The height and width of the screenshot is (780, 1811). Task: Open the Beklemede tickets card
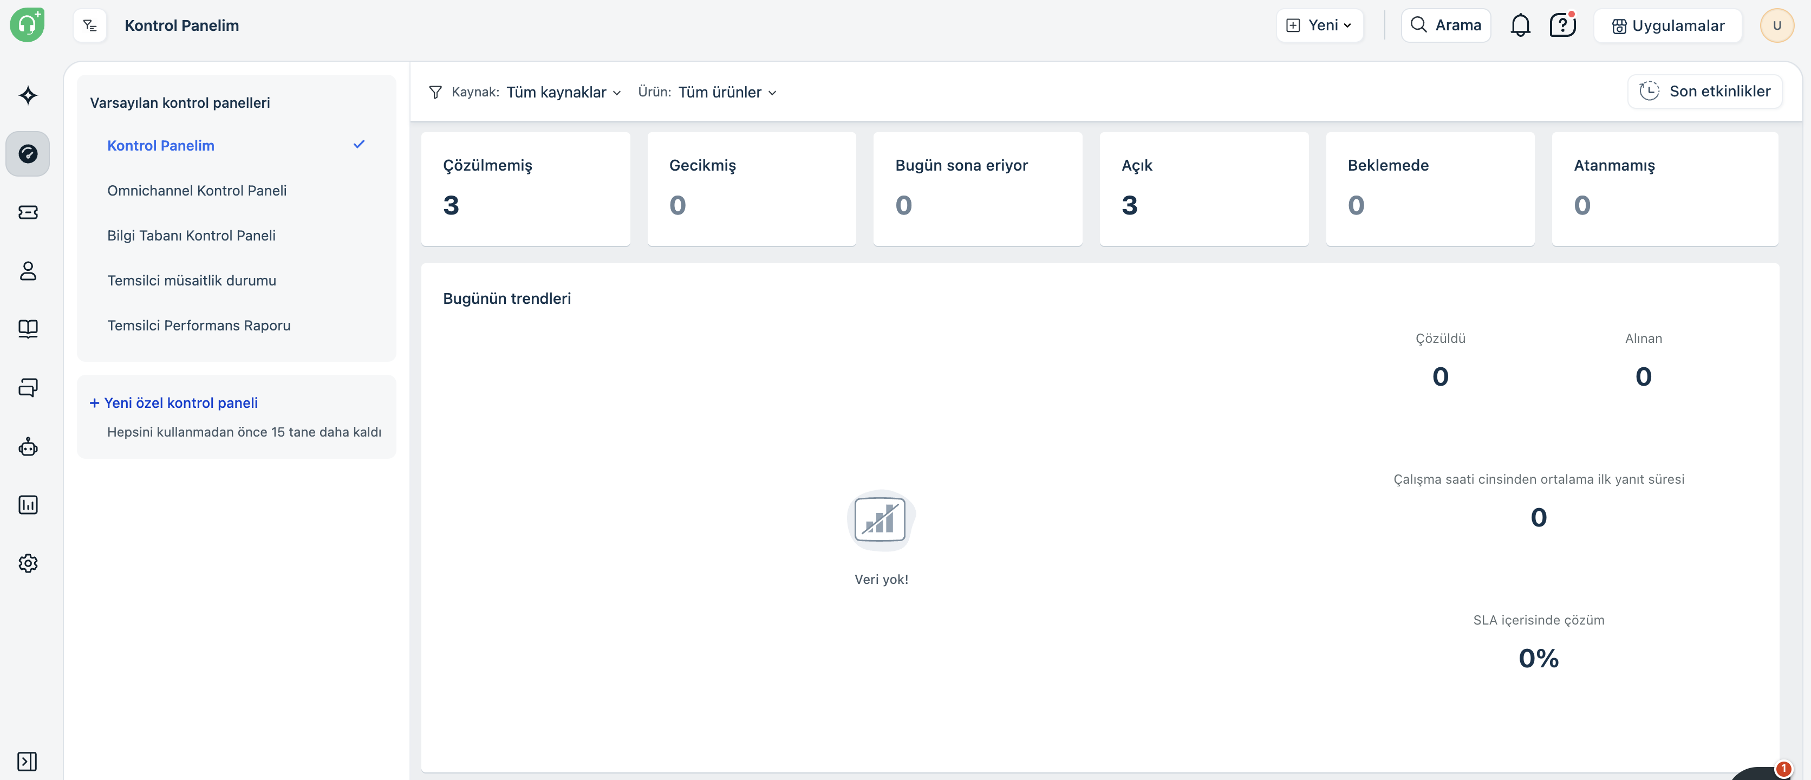click(1430, 189)
